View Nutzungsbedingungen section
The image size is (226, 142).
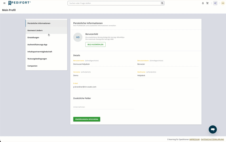(x=46, y=59)
